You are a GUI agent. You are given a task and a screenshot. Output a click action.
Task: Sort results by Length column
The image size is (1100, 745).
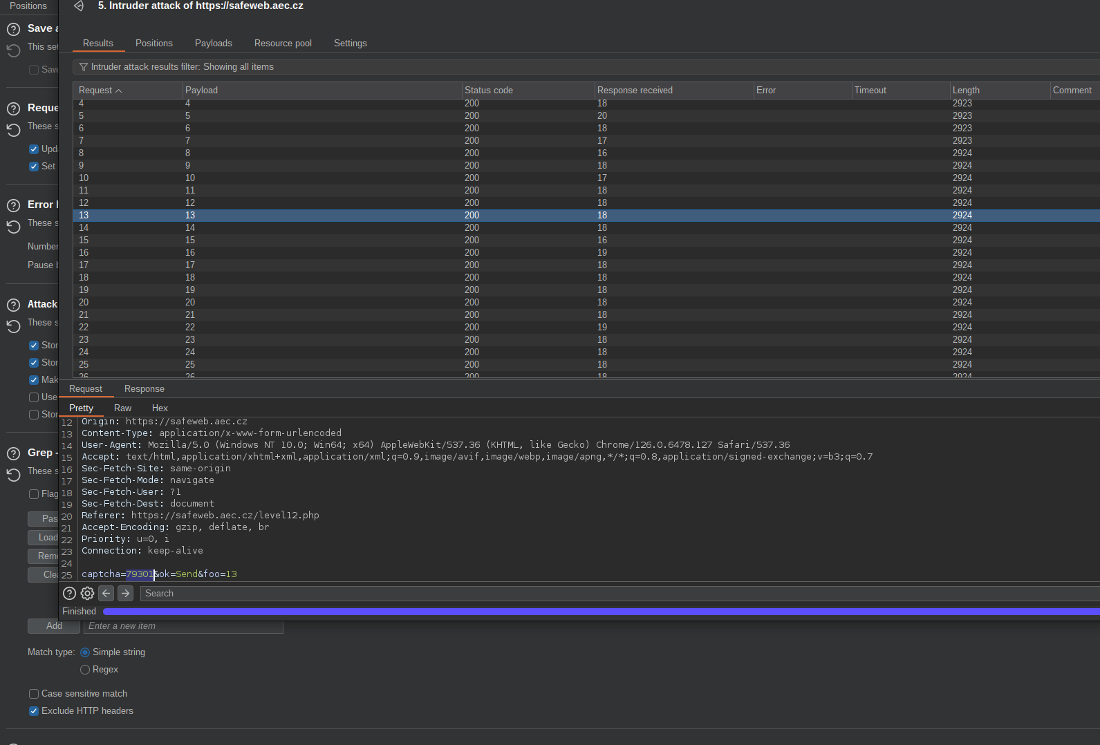coord(1000,91)
